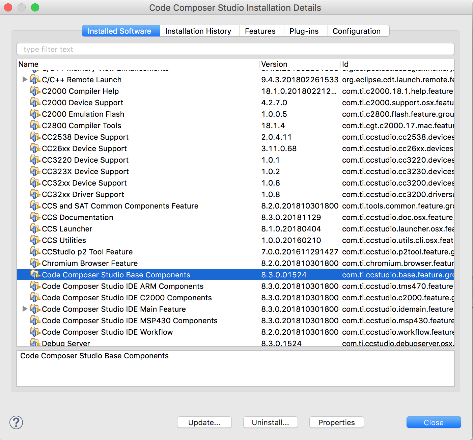Open the Plug-ins tab
Viewport: 473px width, 440px height.
click(x=306, y=31)
